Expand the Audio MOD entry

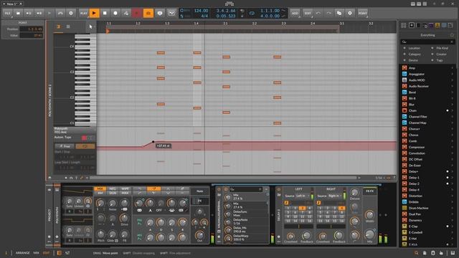point(452,80)
